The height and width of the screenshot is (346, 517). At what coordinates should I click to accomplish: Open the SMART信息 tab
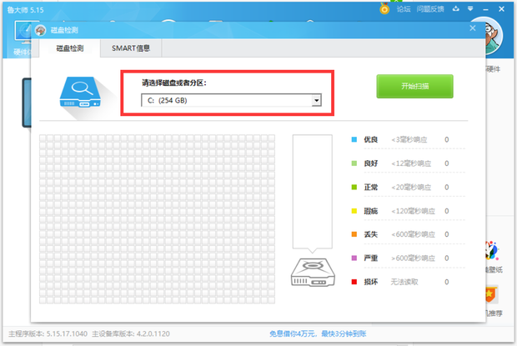(x=131, y=48)
